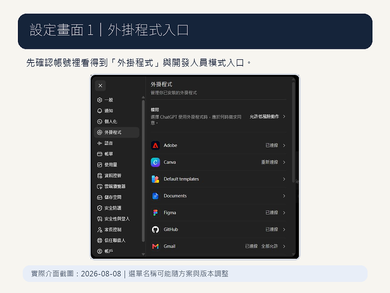Click the Adobe app logo

[156, 145]
